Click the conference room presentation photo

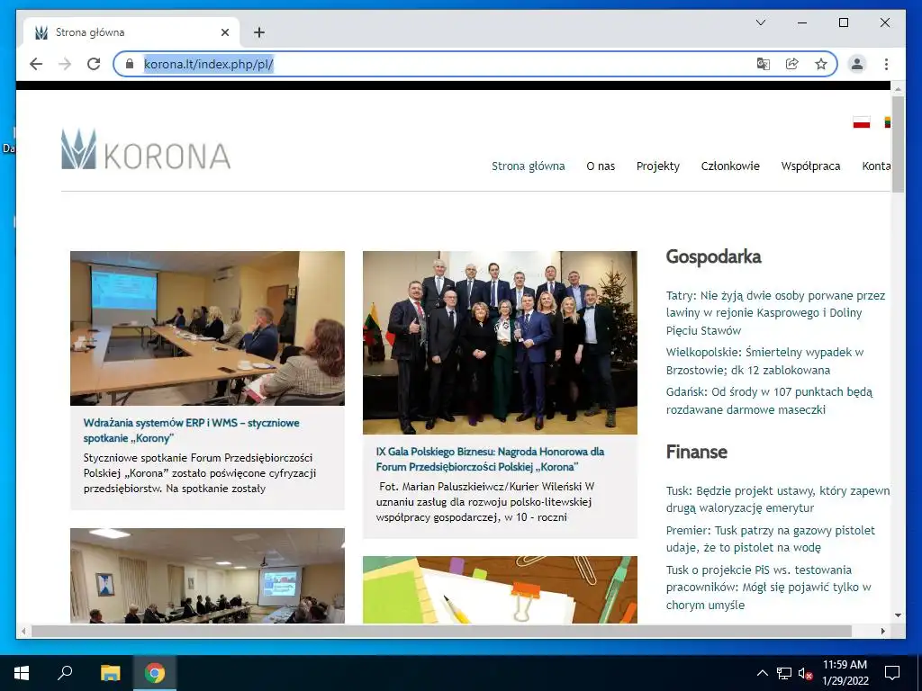coord(208,328)
